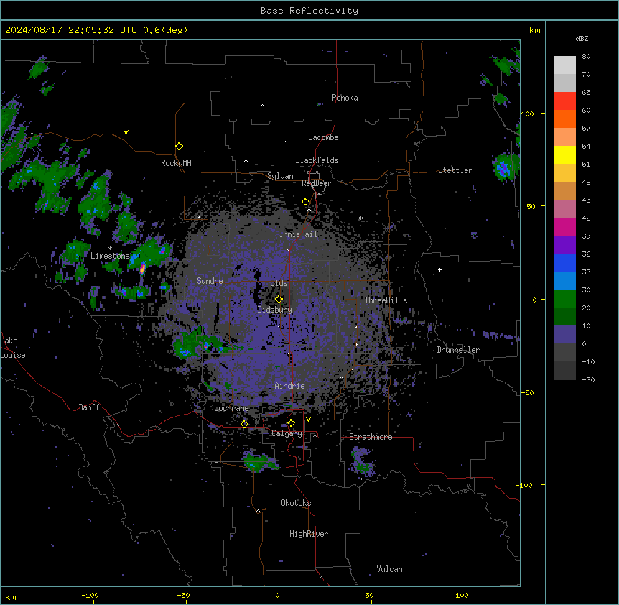The height and width of the screenshot is (605, 619).
Task: Click the Limestone label
Action: (x=110, y=256)
